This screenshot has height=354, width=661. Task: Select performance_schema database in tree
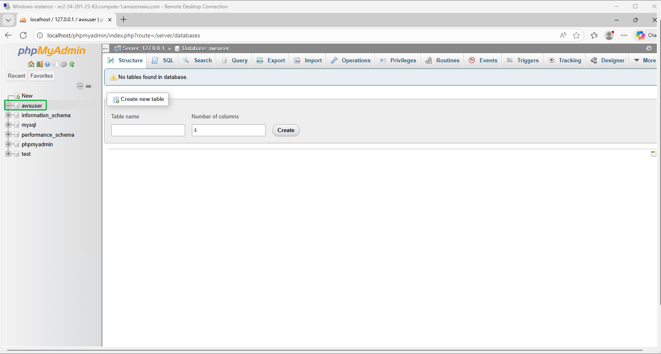tap(48, 135)
